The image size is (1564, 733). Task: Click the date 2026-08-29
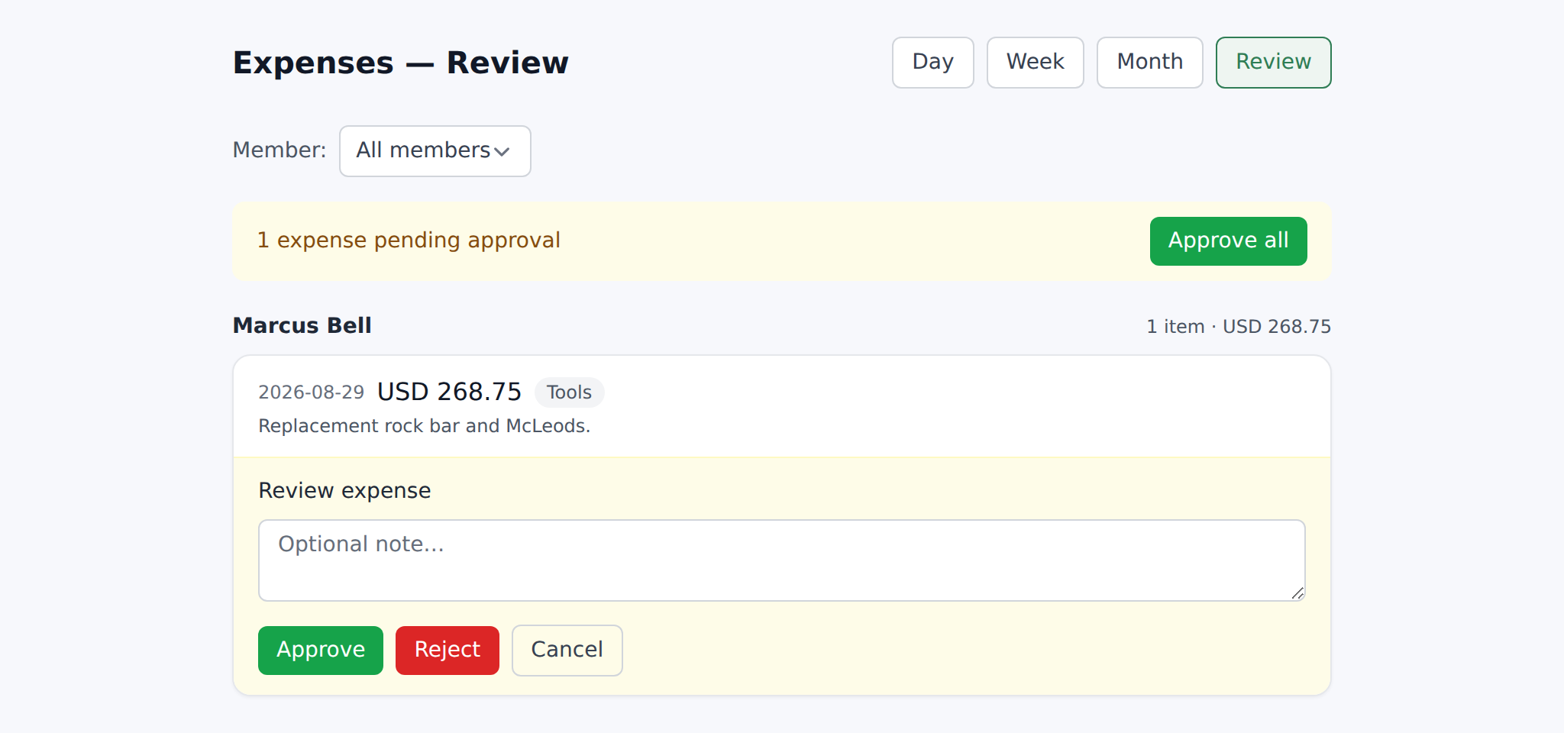click(x=311, y=392)
